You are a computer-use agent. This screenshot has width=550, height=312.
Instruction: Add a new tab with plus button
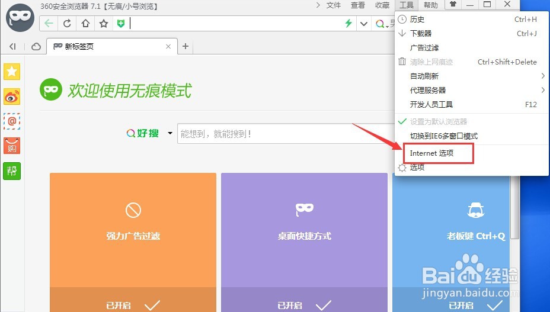point(186,46)
